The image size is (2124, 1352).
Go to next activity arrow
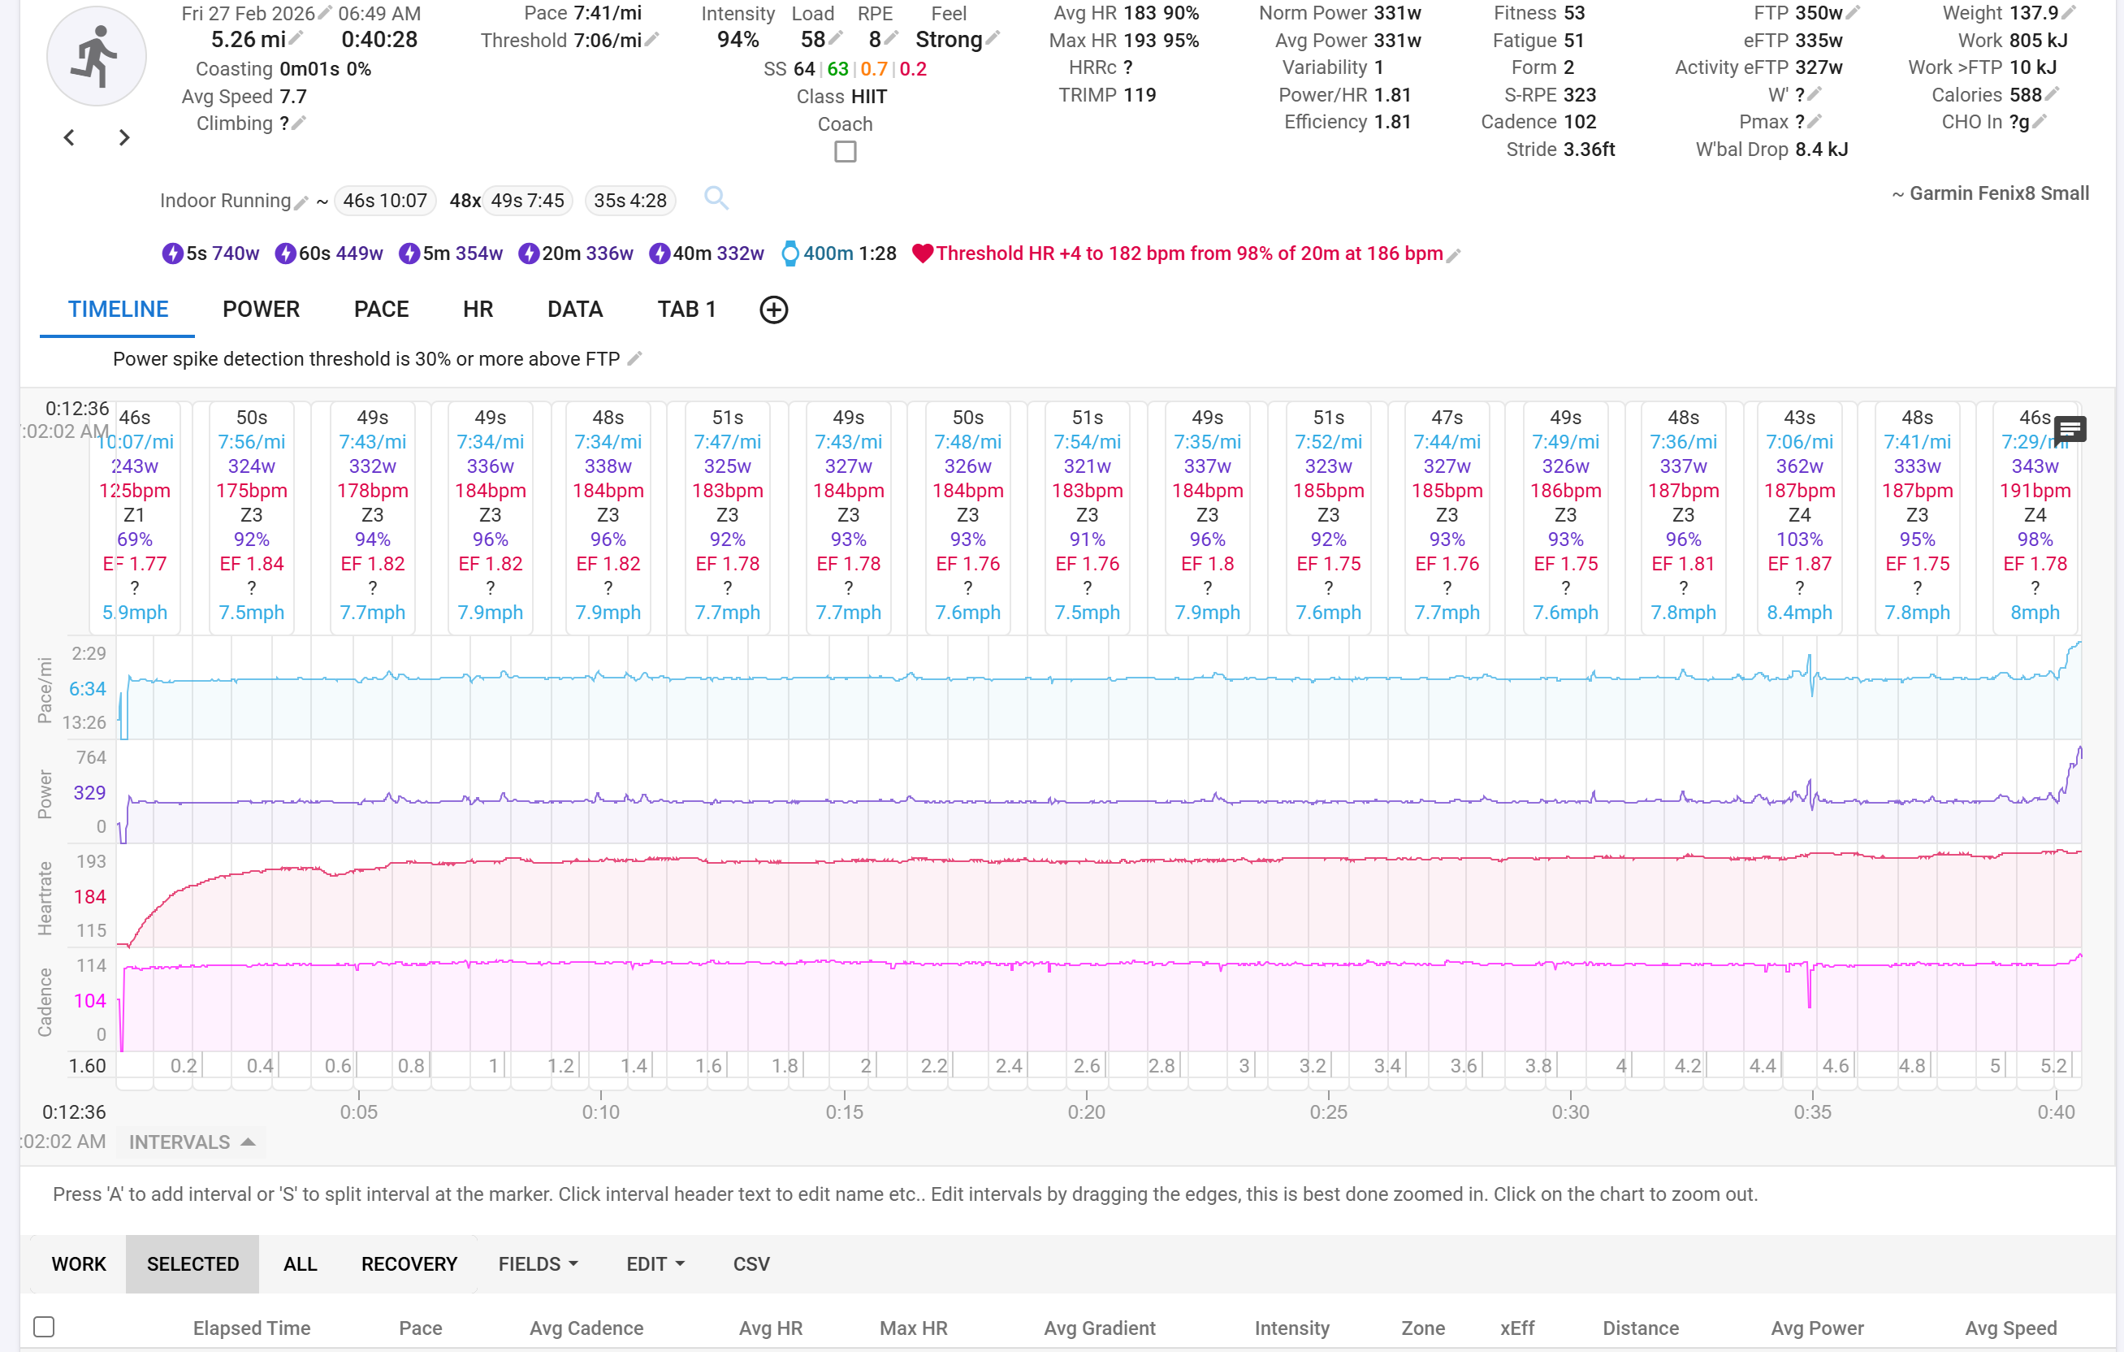tap(124, 137)
